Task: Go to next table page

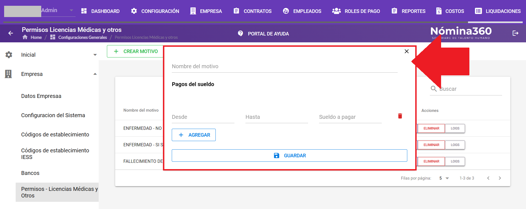Action: click(500, 178)
